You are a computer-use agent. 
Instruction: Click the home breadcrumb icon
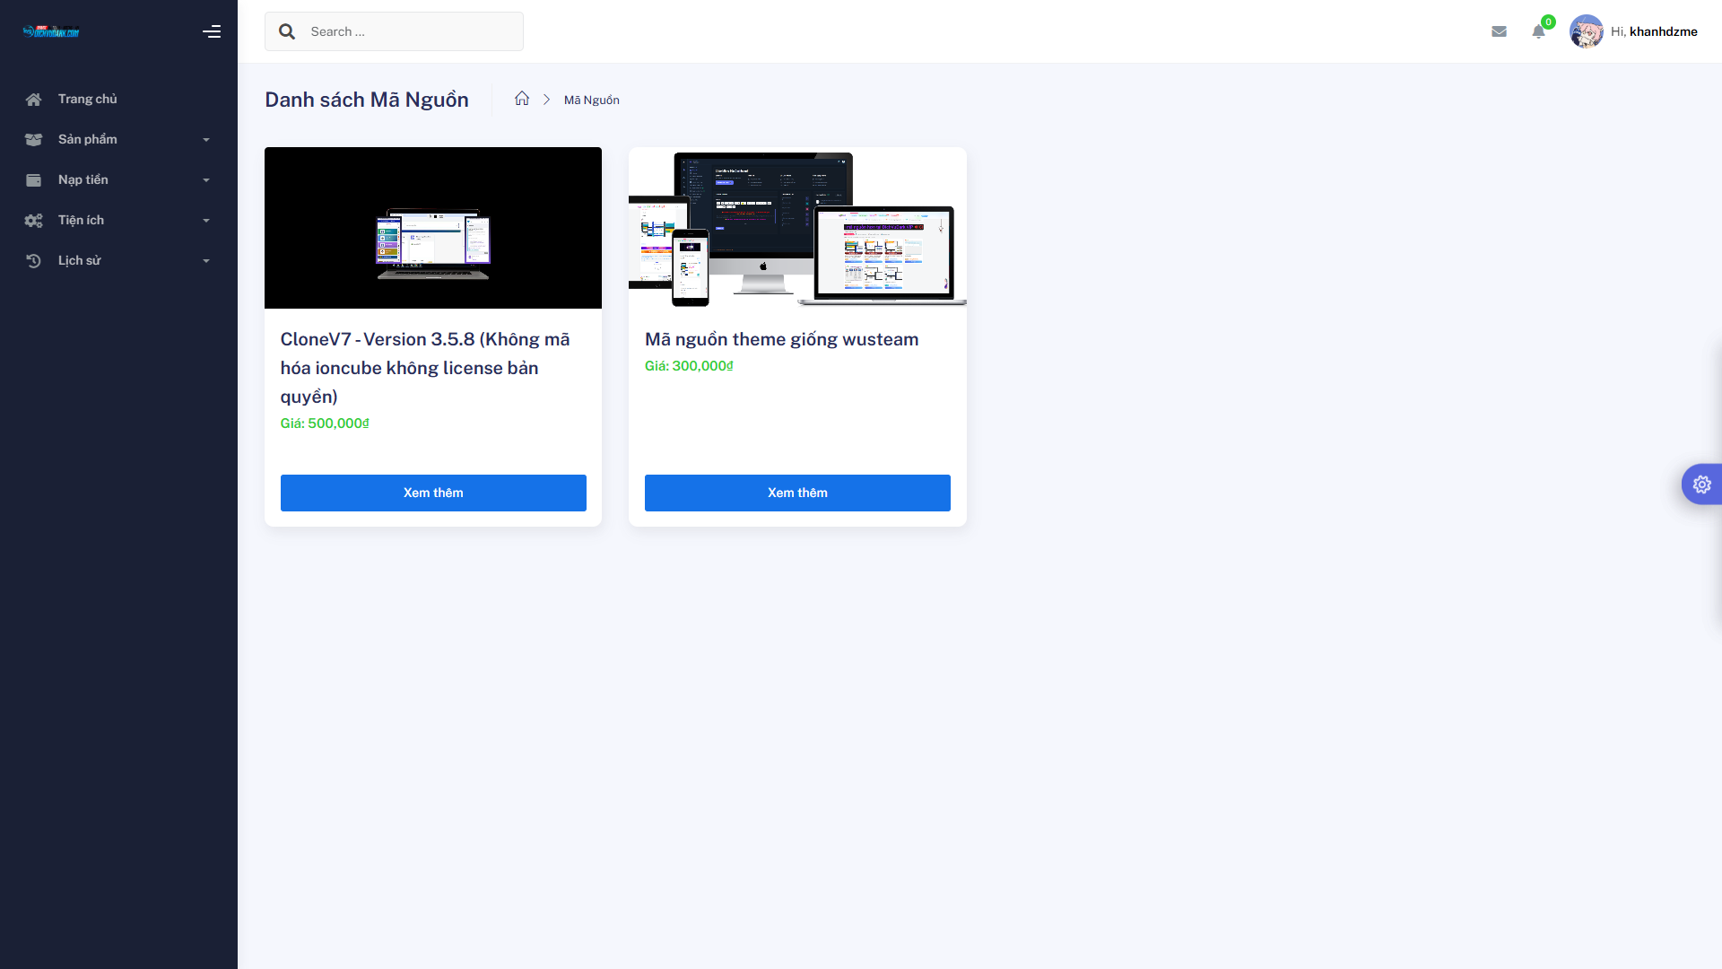pyautogui.click(x=522, y=99)
